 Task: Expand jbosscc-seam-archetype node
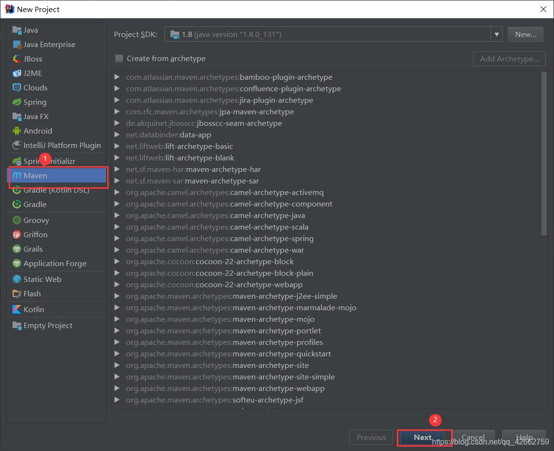tap(117, 123)
